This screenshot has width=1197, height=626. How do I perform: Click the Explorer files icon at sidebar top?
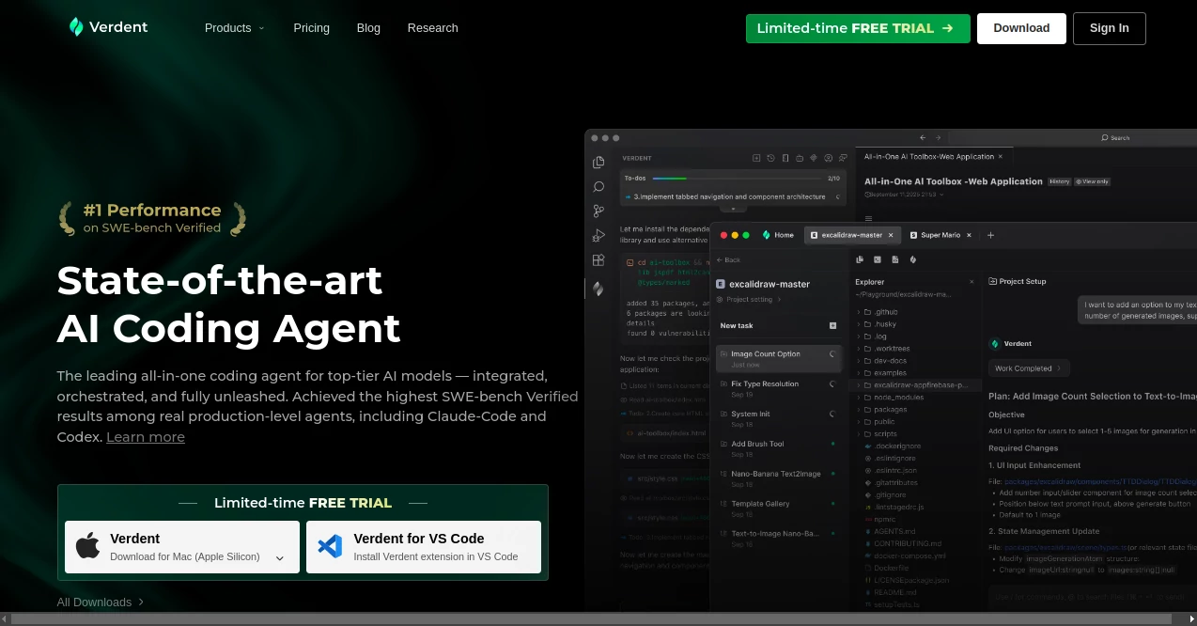pyautogui.click(x=598, y=162)
